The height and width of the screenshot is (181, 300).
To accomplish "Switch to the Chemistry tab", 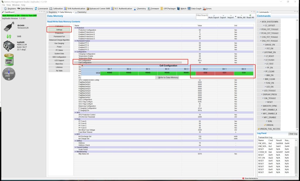I will pyautogui.click(x=81, y=12).
